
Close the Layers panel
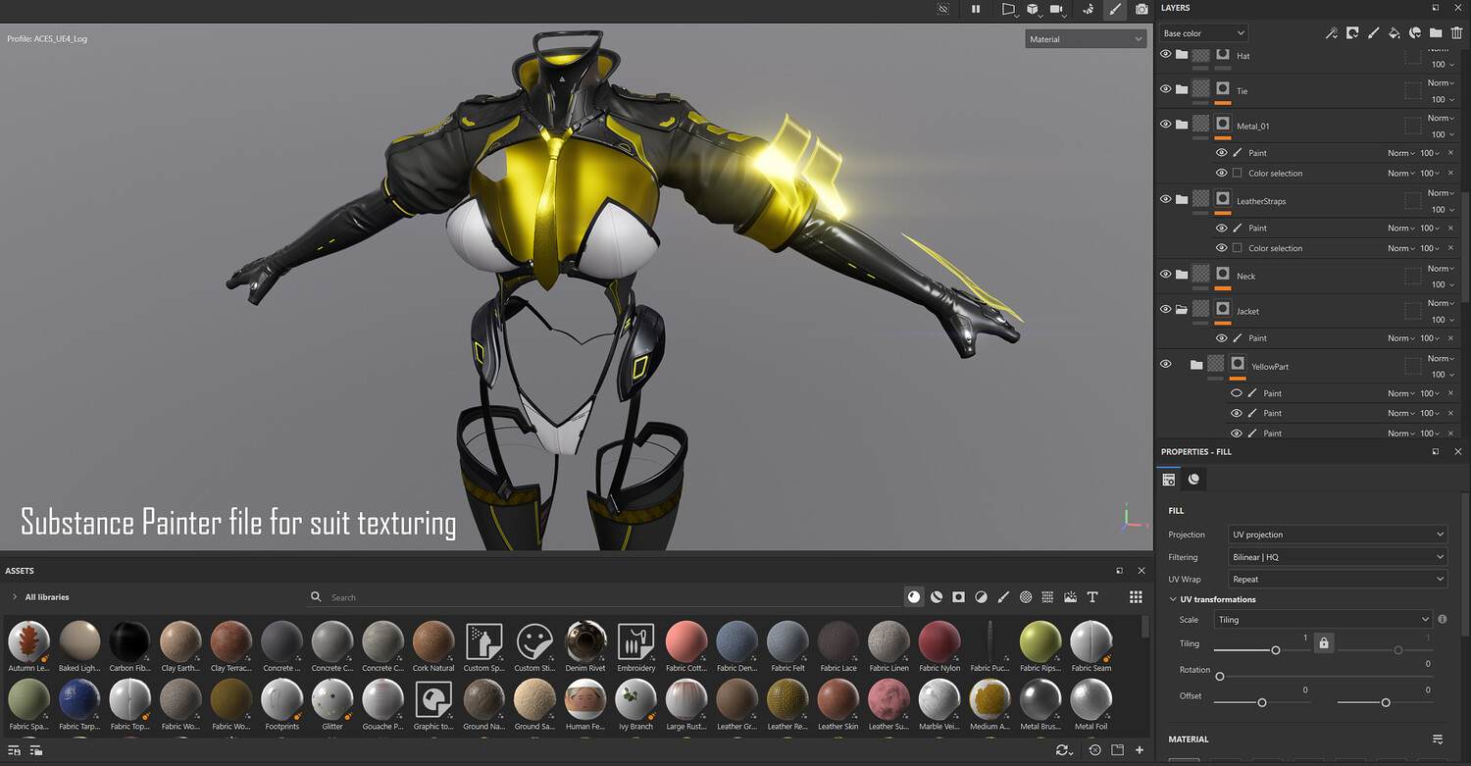click(x=1456, y=8)
